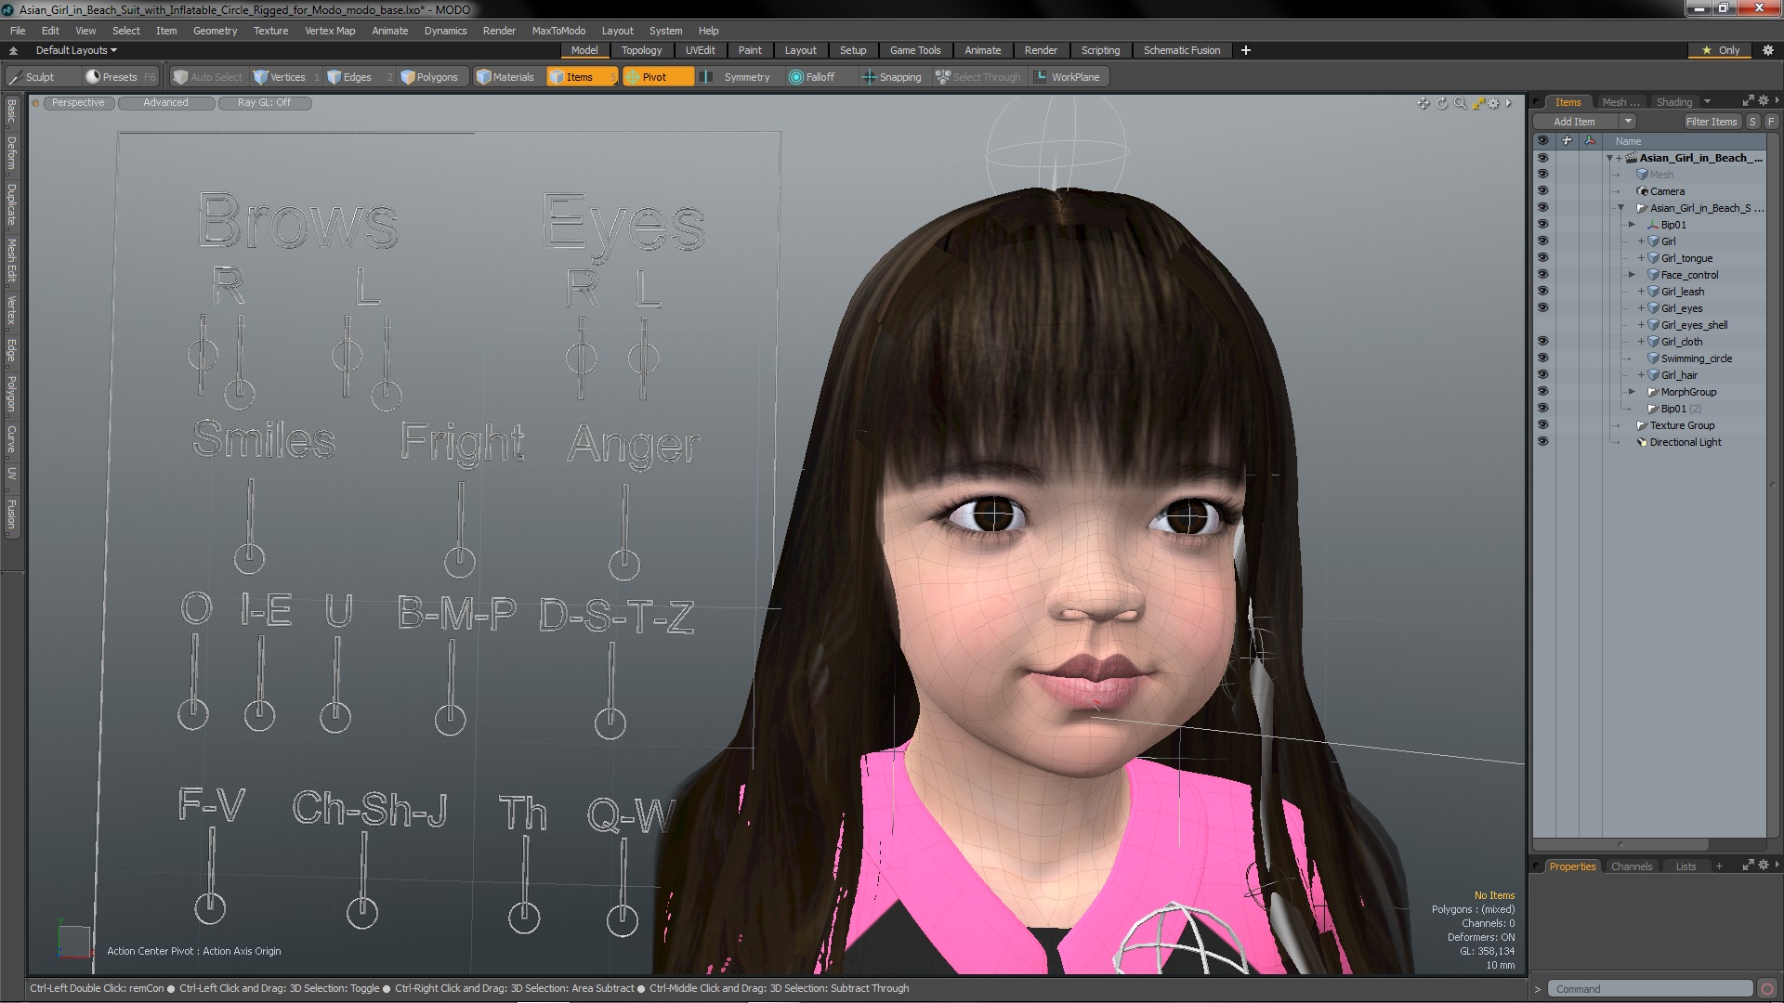Hide the Swimming_circle item
Viewport: 1784px width, 1003px height.
coord(1542,358)
